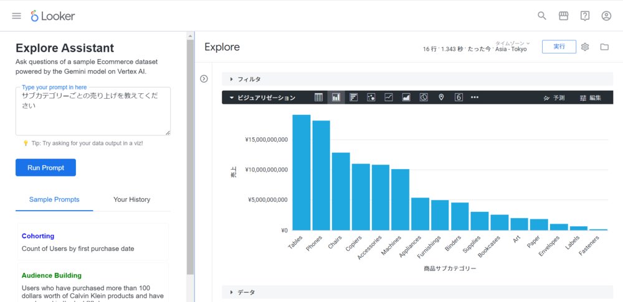Select the Single value visualization
The image size is (623, 302).
[x=459, y=98]
